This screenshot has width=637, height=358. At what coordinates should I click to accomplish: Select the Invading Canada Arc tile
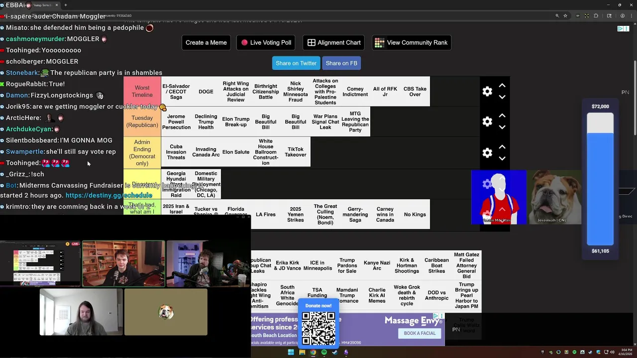[206, 152]
